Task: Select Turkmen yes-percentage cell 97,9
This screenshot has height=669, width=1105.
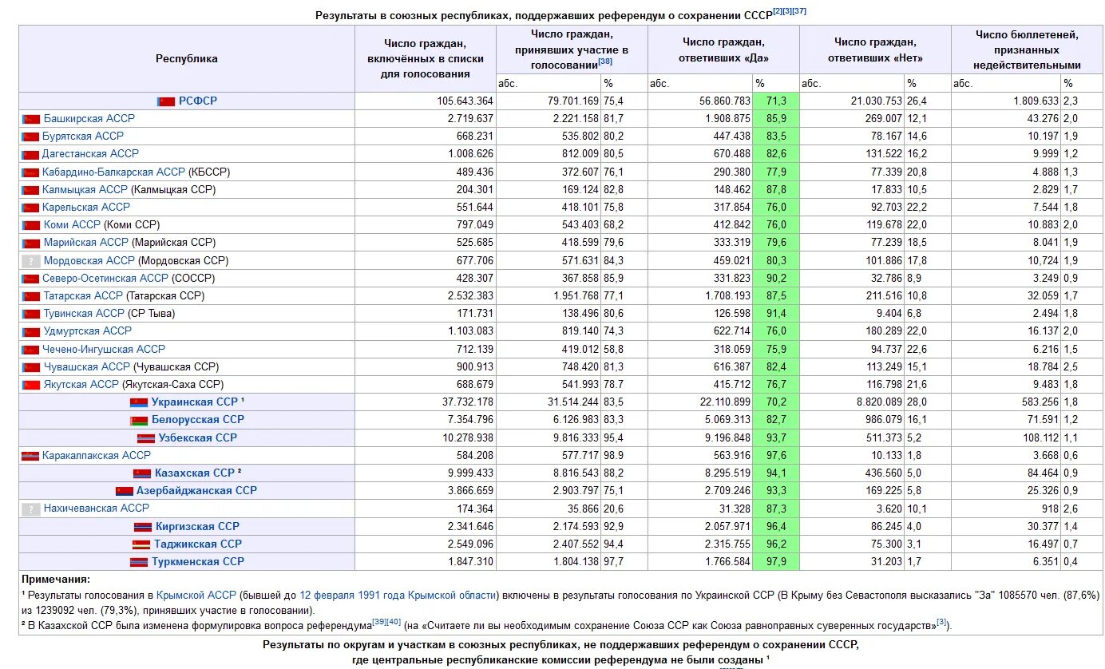Action: pos(775,562)
